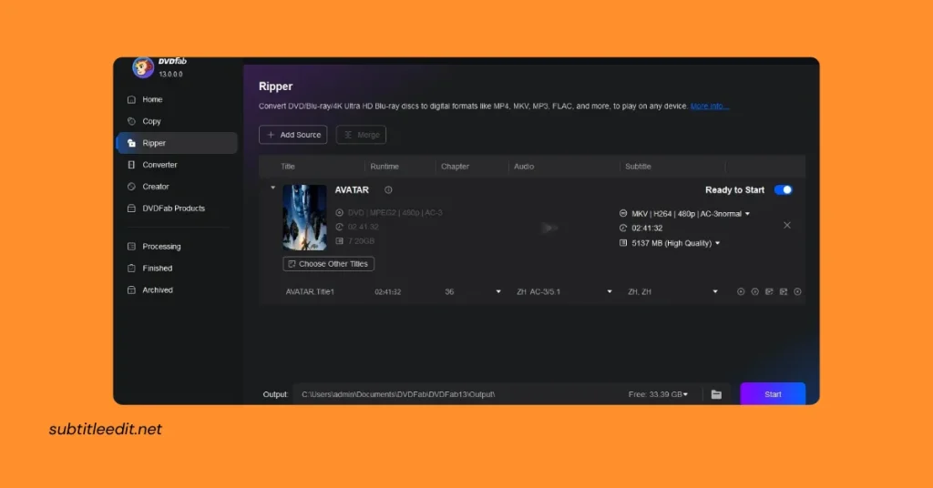Select the AVATAR.Title1 row text

tap(310, 292)
